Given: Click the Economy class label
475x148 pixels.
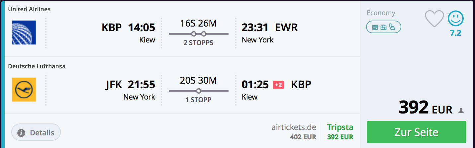Looking at the screenshot, I should [x=381, y=13].
